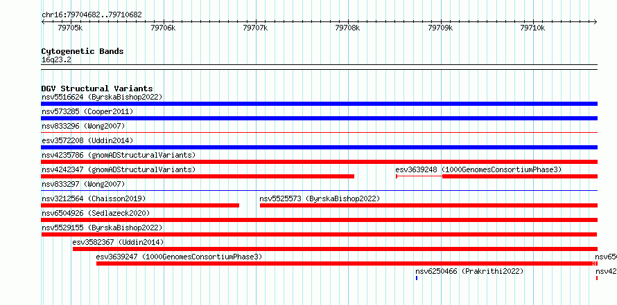Open nsv5529155 (ByrskaBishop2022) label
The image size is (617, 305).
102,228
